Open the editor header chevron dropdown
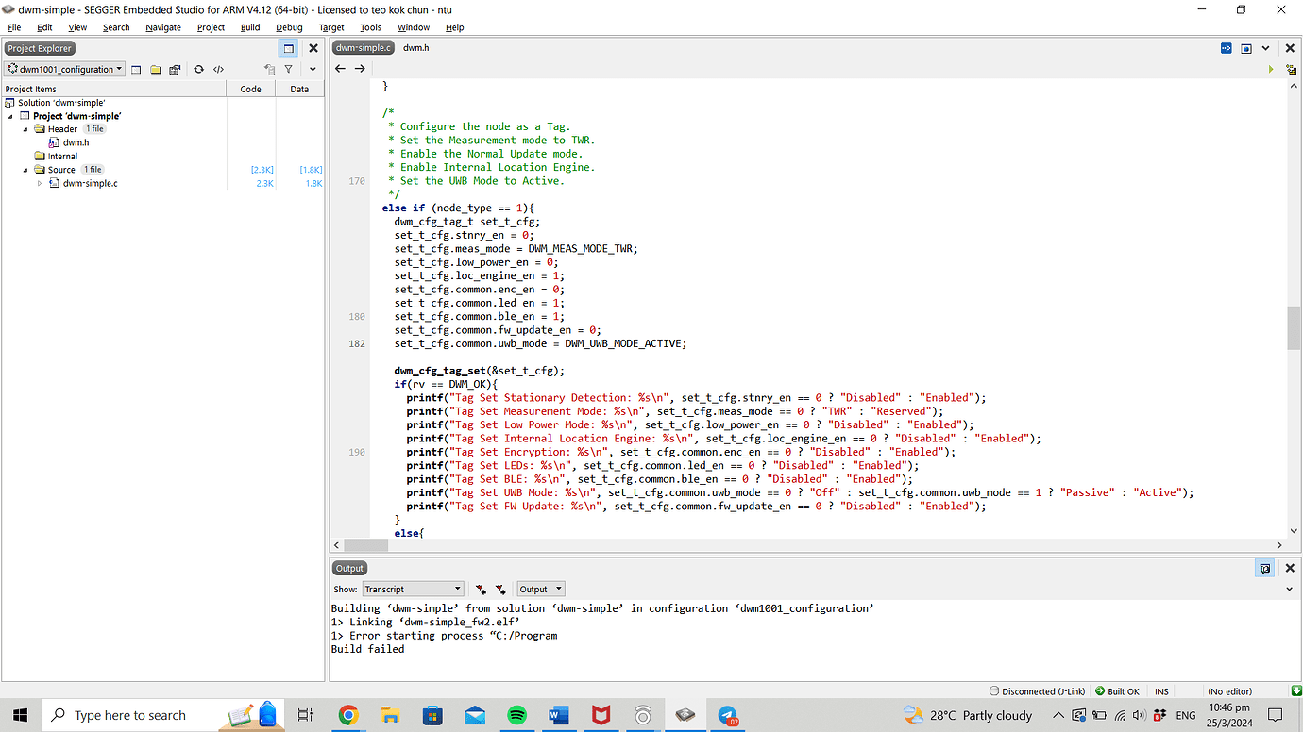The height and width of the screenshot is (732, 1303). click(x=1267, y=48)
